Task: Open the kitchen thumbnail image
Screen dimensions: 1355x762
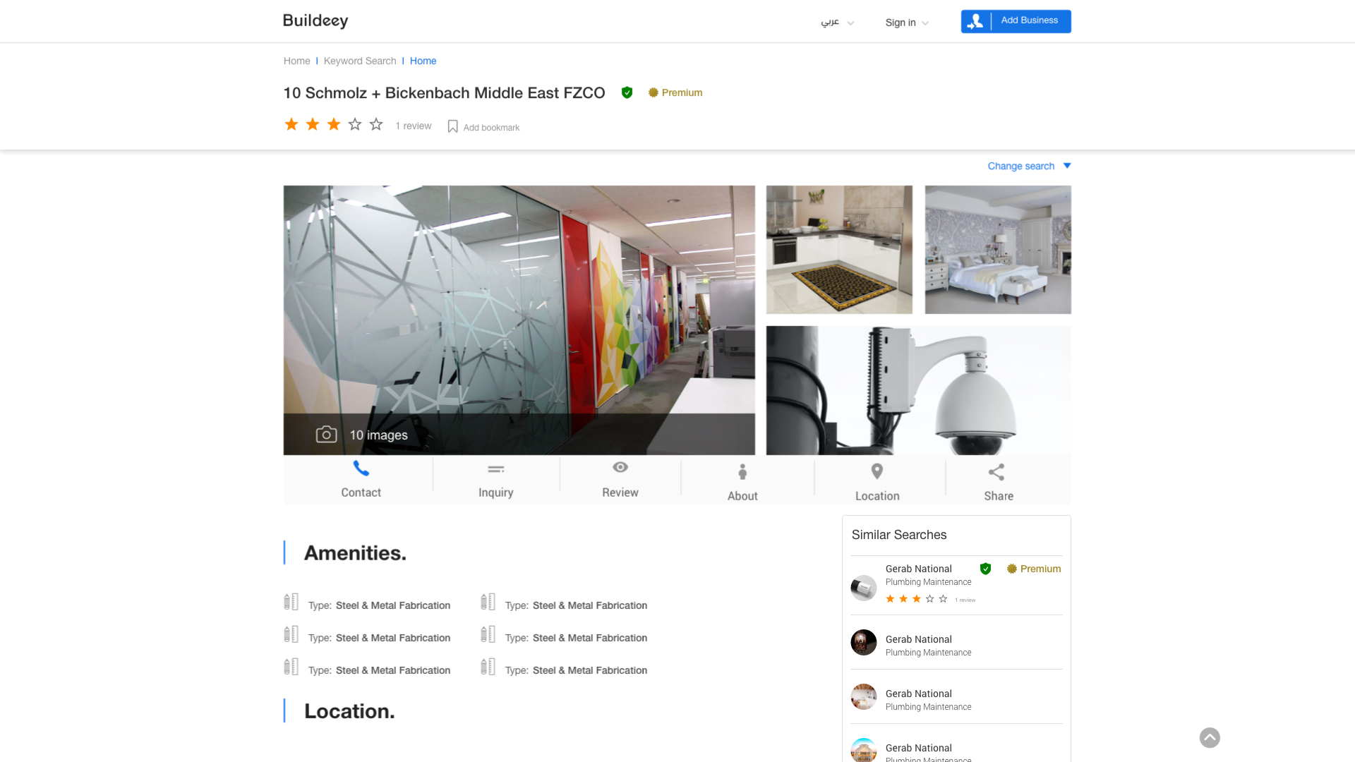Action: [x=839, y=250]
